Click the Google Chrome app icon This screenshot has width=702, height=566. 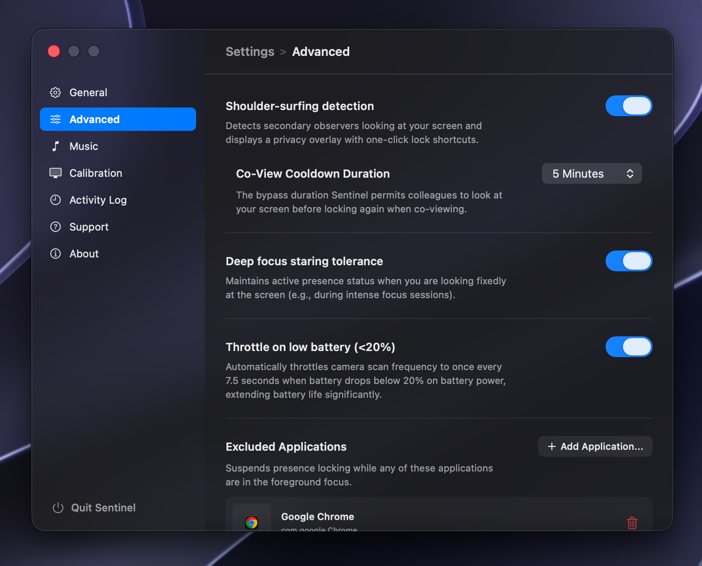(x=252, y=522)
